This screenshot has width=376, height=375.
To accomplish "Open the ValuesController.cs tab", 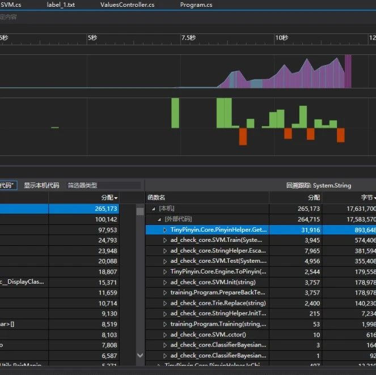I will click(128, 5).
